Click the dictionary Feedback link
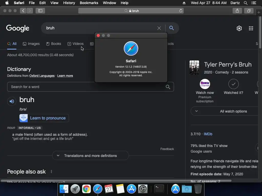The height and width of the screenshot is (196, 262). [167, 149]
